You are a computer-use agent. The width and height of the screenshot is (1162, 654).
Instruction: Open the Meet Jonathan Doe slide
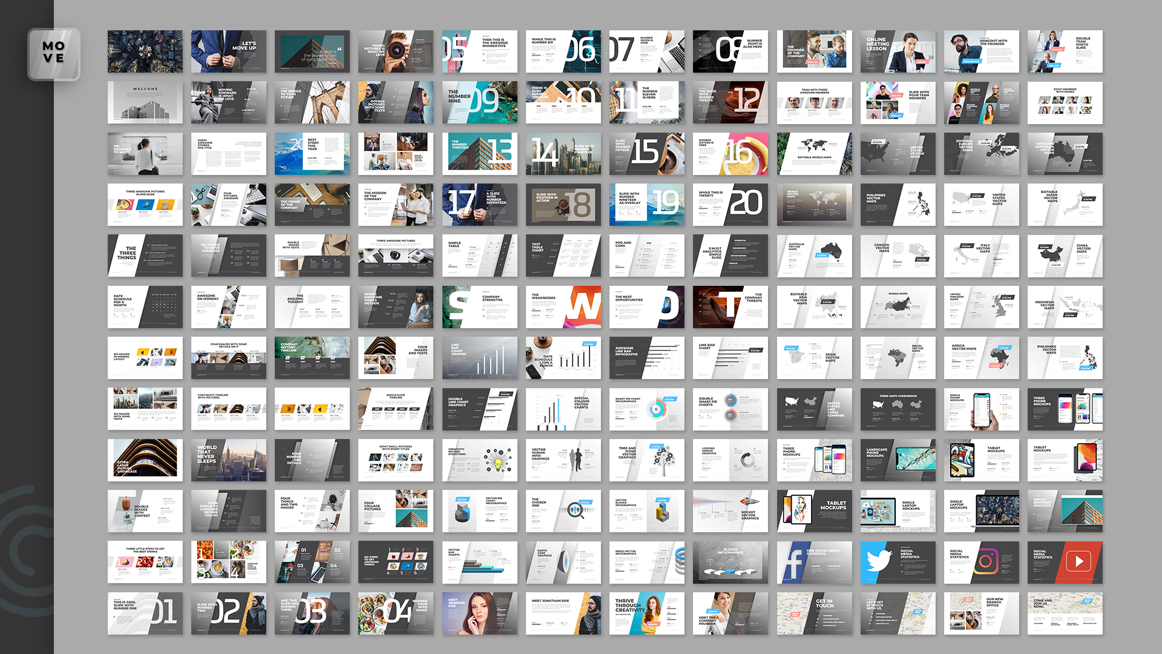563,613
